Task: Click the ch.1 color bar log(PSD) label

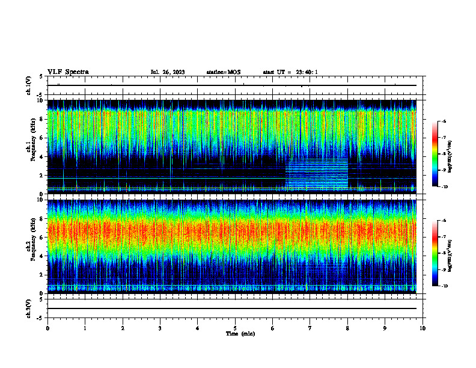Action: coord(450,156)
